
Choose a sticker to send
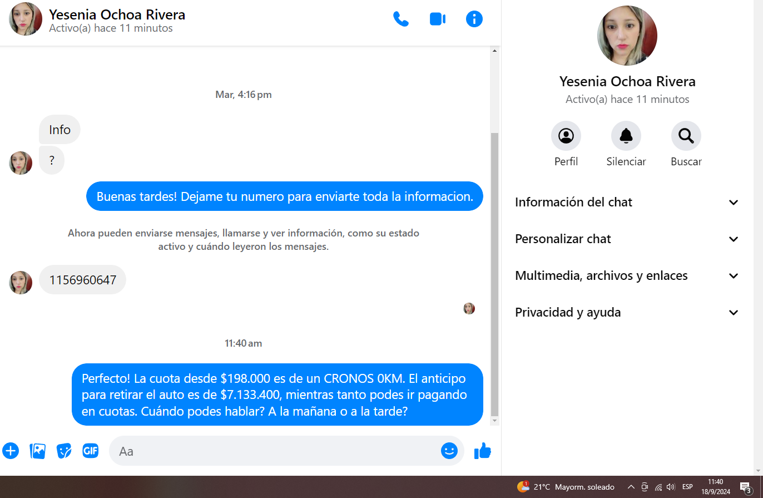(x=64, y=451)
